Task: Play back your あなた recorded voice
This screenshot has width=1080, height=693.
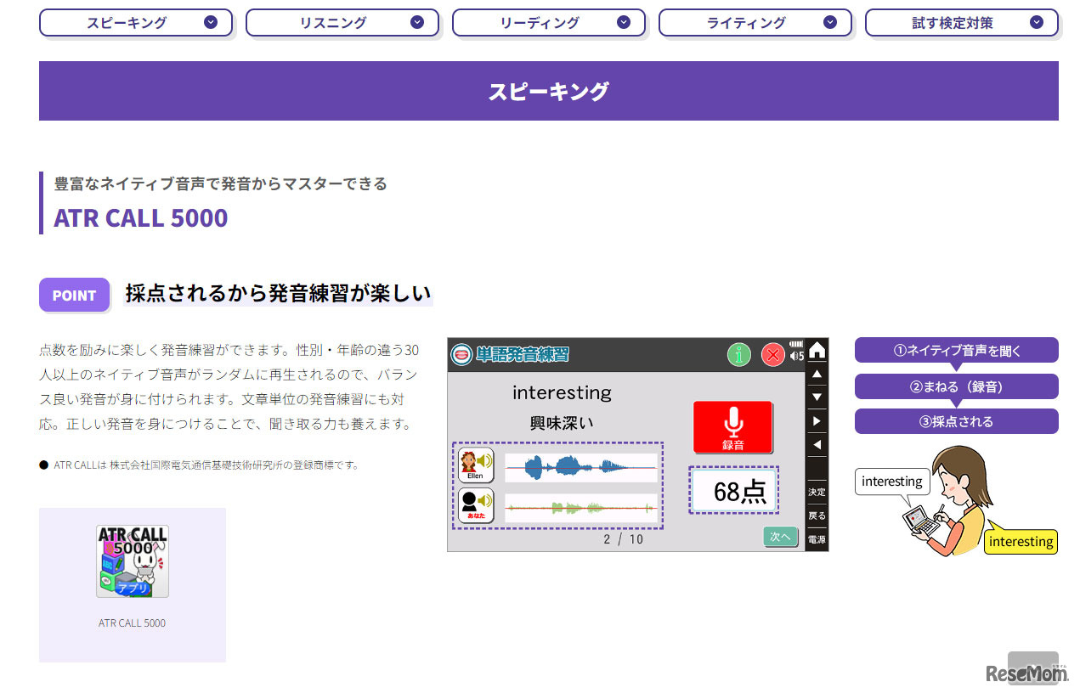Action: [476, 506]
